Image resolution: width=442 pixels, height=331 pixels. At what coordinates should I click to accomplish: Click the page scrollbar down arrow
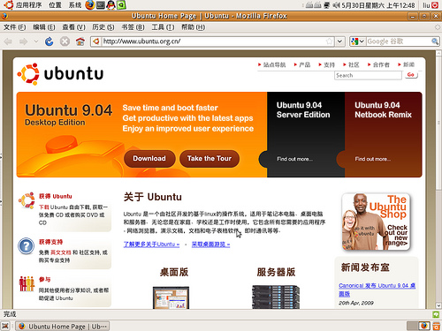[438, 305]
